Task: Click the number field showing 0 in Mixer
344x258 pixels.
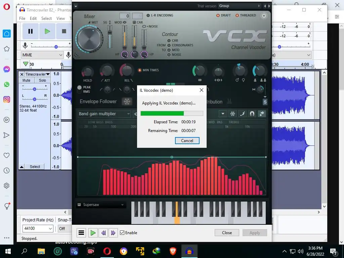Action: [125, 16]
